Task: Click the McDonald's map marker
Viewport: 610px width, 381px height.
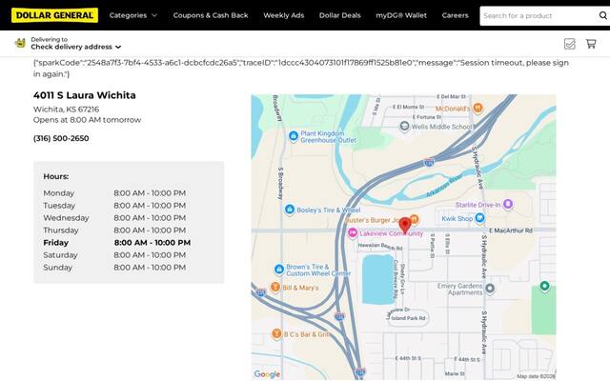Action: (478, 108)
